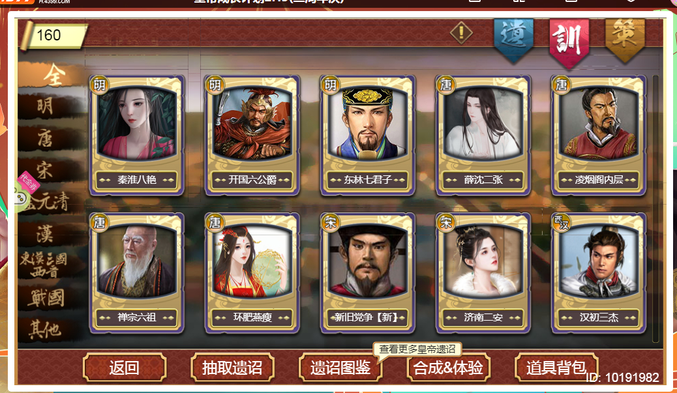
Task: Select the 其他 category tab
Action: [45, 330]
